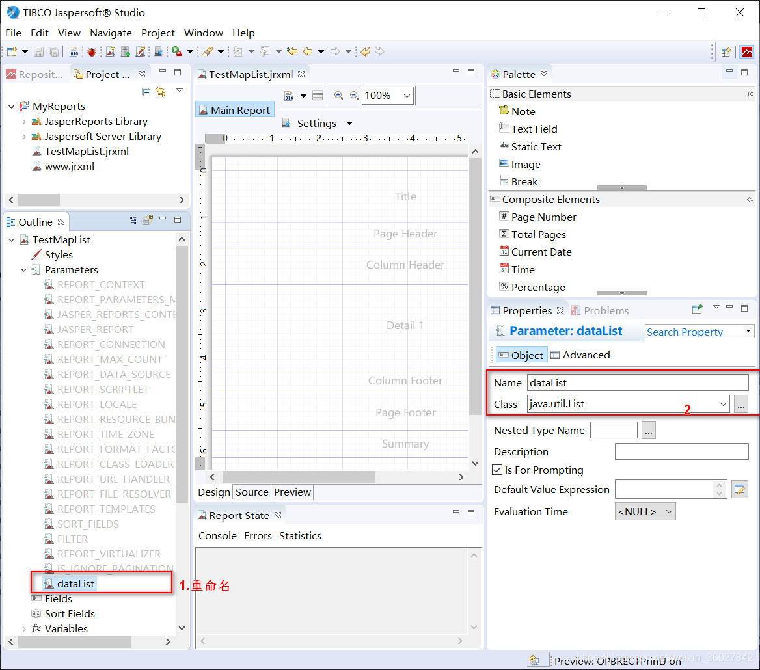Collapse the Parameters outline node

(23, 270)
